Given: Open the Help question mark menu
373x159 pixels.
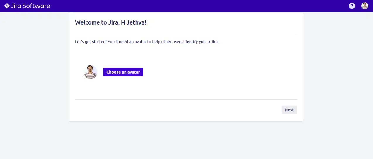Looking at the screenshot, I should [x=352, y=6].
